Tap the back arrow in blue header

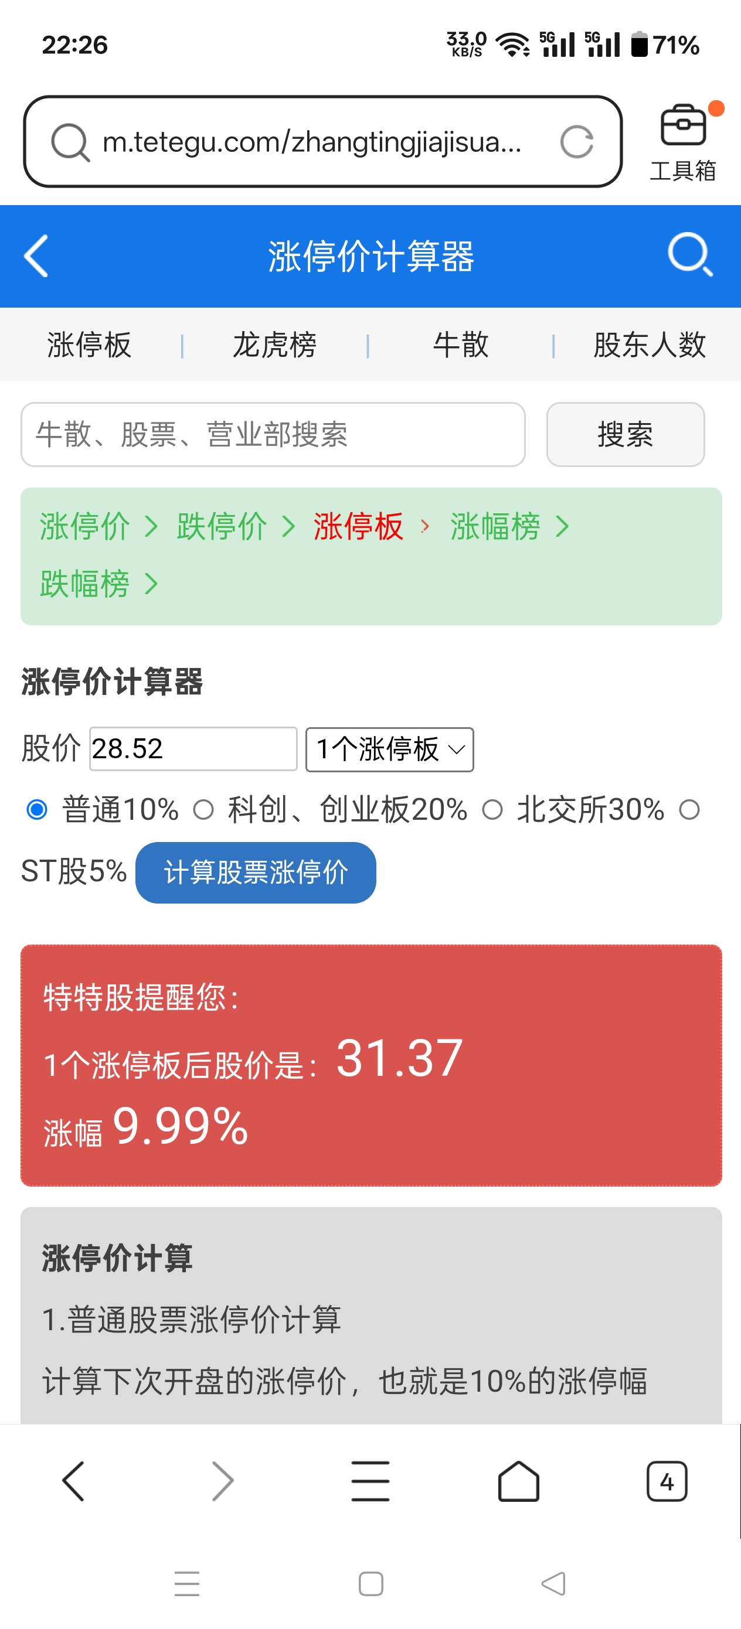coord(36,256)
